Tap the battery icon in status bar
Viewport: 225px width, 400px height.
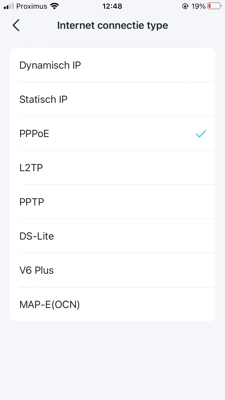tap(214, 6)
